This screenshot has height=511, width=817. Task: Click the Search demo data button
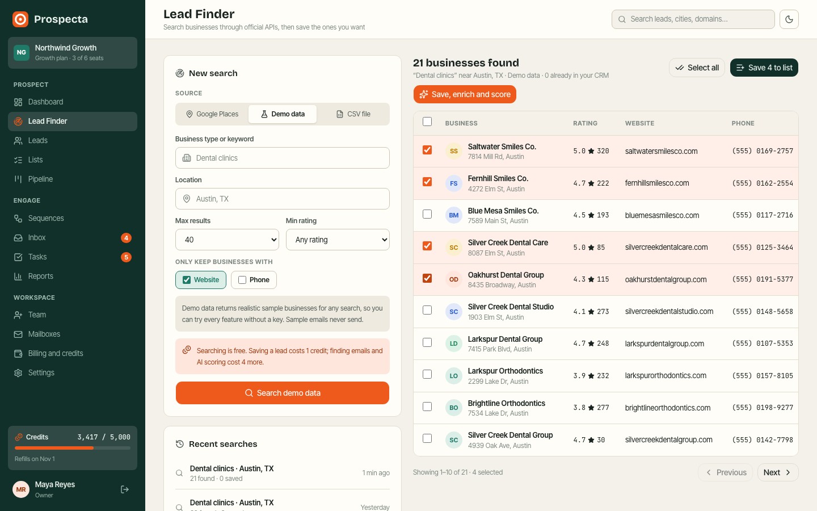(283, 393)
